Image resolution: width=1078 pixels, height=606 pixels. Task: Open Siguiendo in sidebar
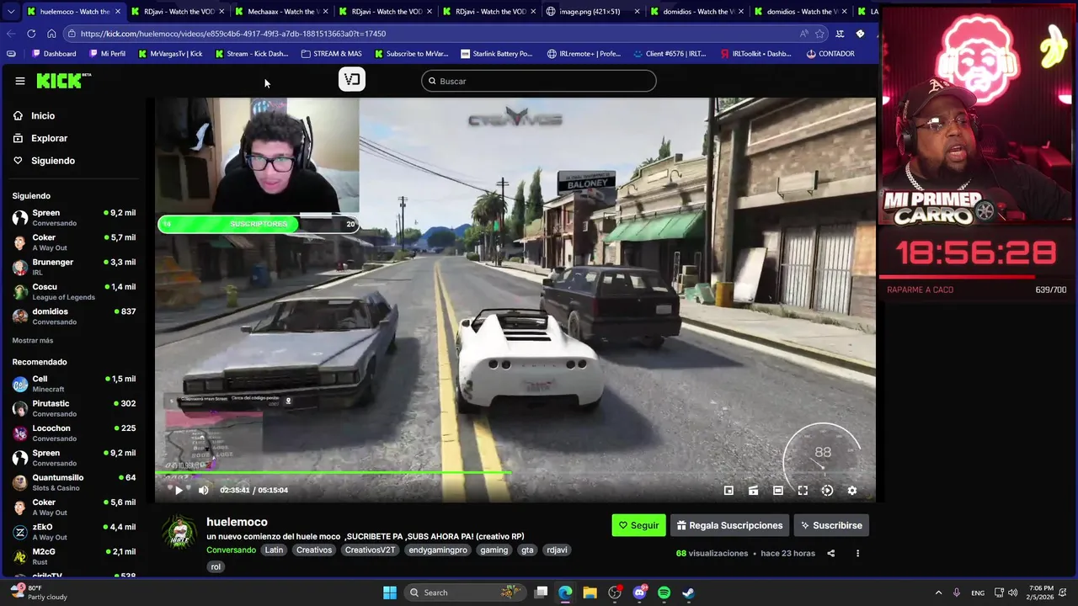[52, 161]
